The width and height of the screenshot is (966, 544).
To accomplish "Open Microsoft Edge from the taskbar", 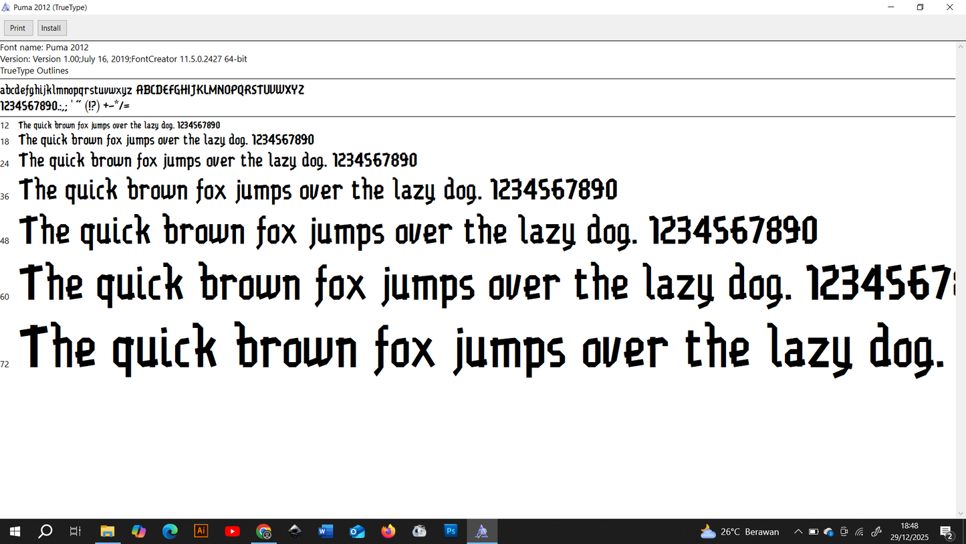I will tap(170, 532).
